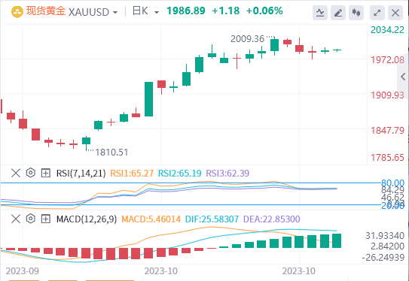Click the +0.06% percent change
Screen dimensions: 409x281
coord(264,11)
